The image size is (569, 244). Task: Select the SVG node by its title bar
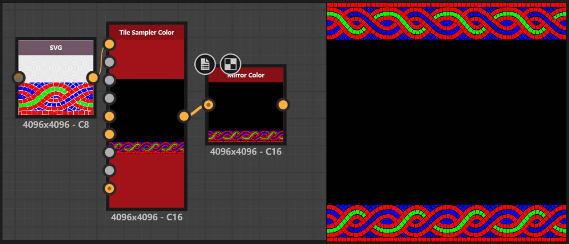pyautogui.click(x=56, y=47)
